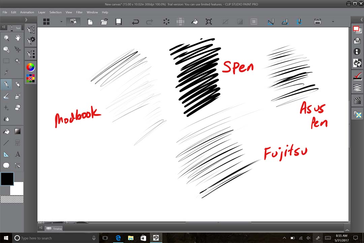Select the Frame Border tool
This screenshot has width=364, height=243.
18,142
